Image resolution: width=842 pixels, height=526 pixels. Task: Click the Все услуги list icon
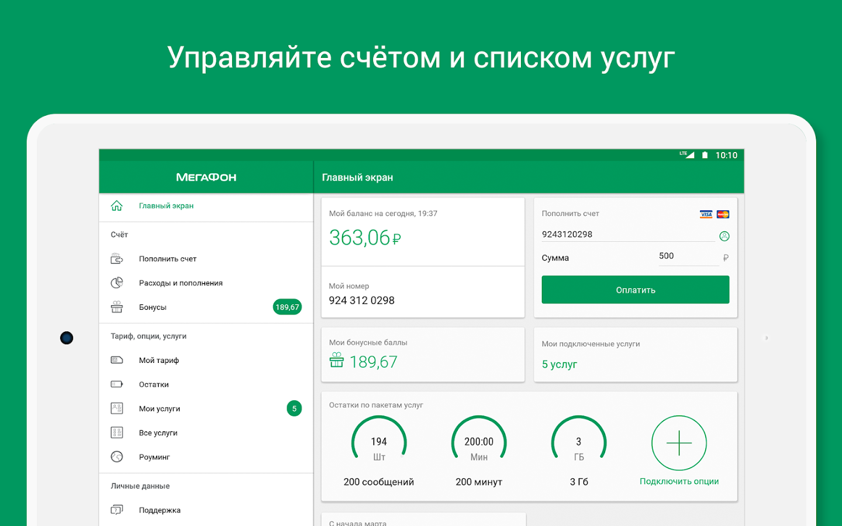117,432
